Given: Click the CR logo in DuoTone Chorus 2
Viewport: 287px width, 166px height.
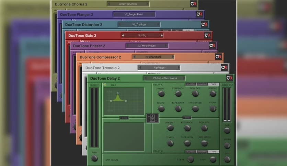Looking at the screenshot, I should [x=193, y=4].
